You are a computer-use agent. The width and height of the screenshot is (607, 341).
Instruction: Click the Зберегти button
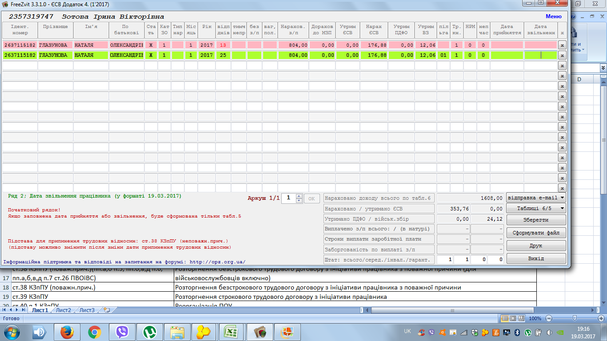(536, 220)
